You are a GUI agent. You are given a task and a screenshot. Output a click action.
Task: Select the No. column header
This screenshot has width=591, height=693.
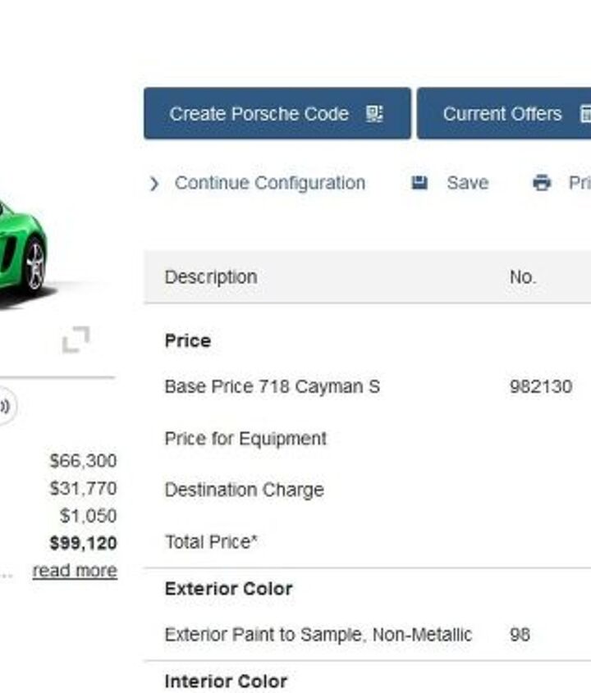click(x=522, y=277)
